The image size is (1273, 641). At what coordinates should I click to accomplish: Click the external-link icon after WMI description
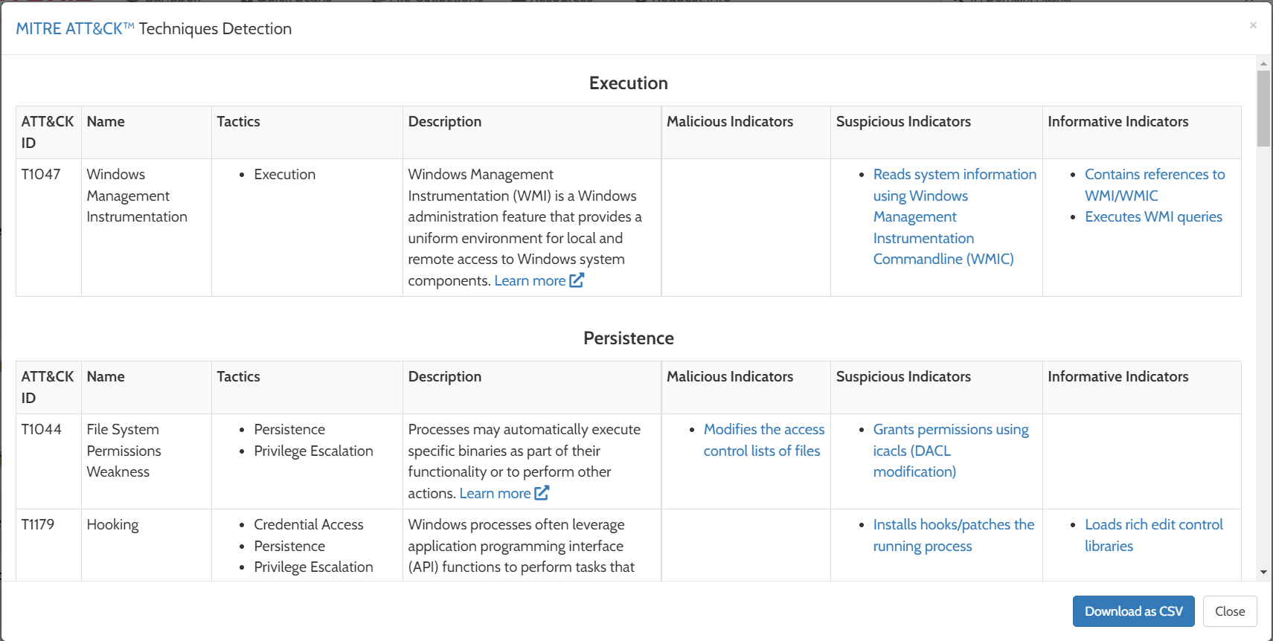click(x=577, y=280)
